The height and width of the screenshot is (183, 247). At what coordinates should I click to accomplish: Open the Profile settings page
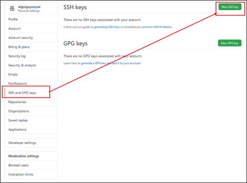[x=31, y=19]
